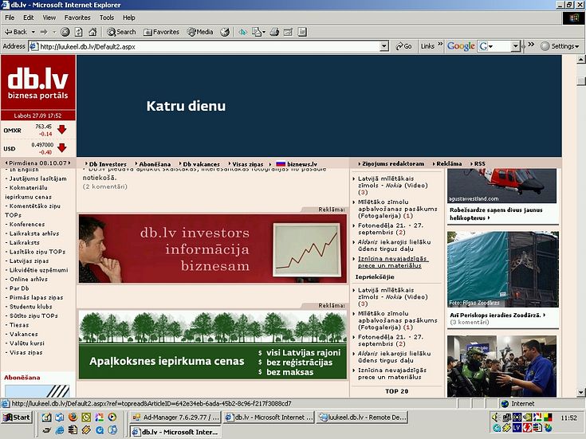Click the Stop loading icon

[65, 32]
